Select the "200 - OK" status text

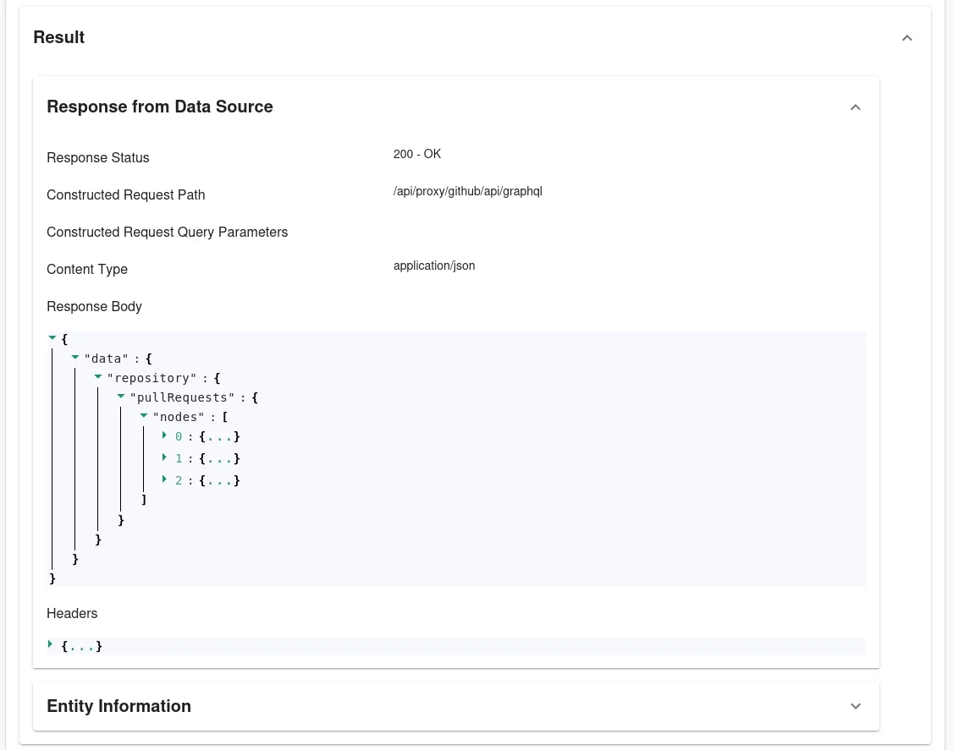417,154
